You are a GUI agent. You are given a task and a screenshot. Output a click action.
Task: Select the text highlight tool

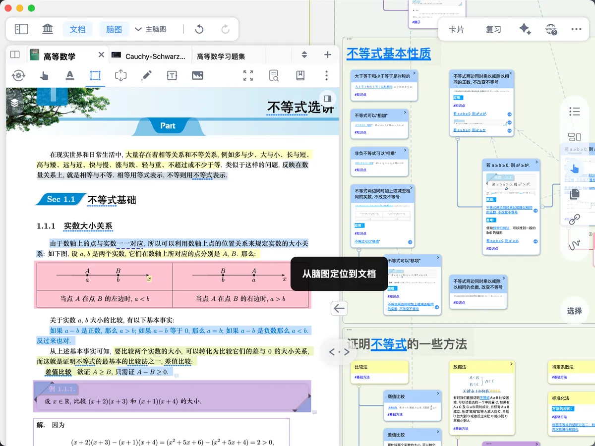click(70, 75)
